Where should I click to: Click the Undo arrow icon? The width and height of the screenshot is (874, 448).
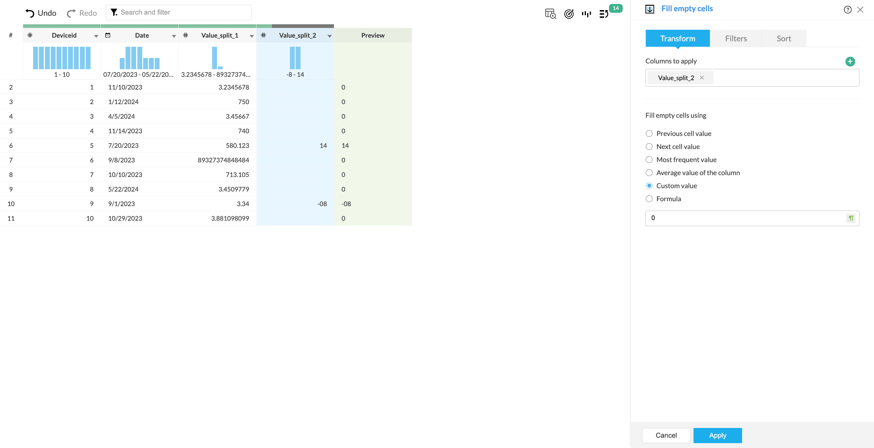(30, 13)
